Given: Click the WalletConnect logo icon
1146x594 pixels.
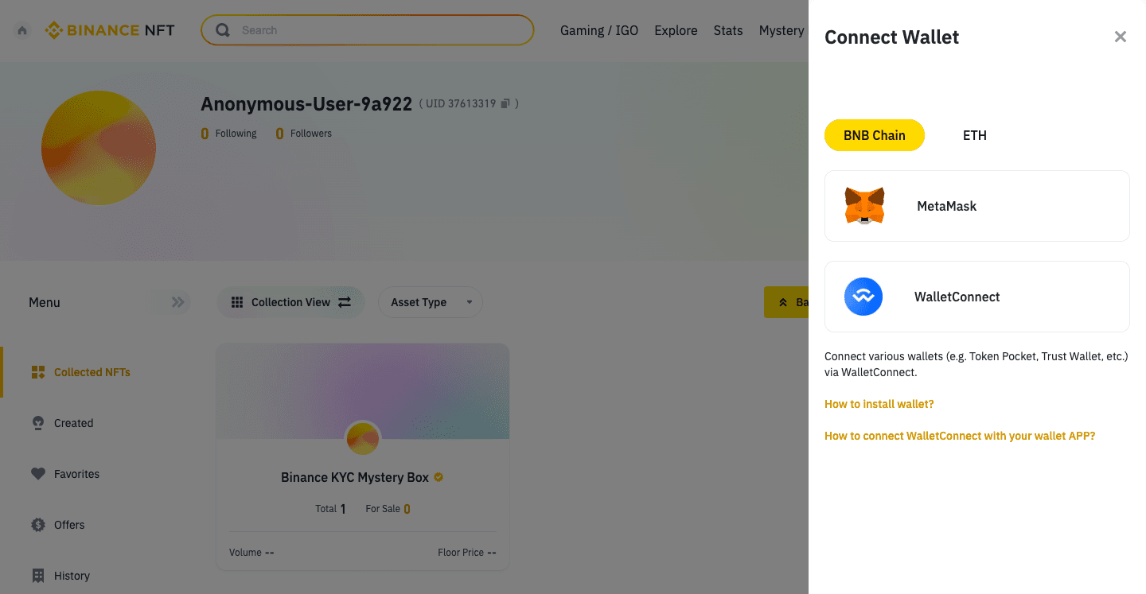Looking at the screenshot, I should 863,296.
